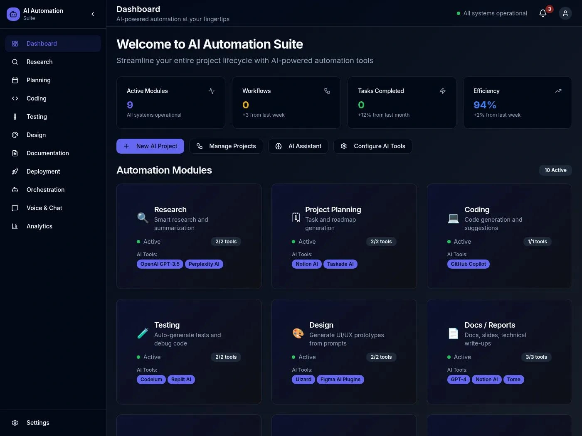Image resolution: width=582 pixels, height=436 pixels.
Task: Click the brain icon on AI Assistant
Action: 279,146
